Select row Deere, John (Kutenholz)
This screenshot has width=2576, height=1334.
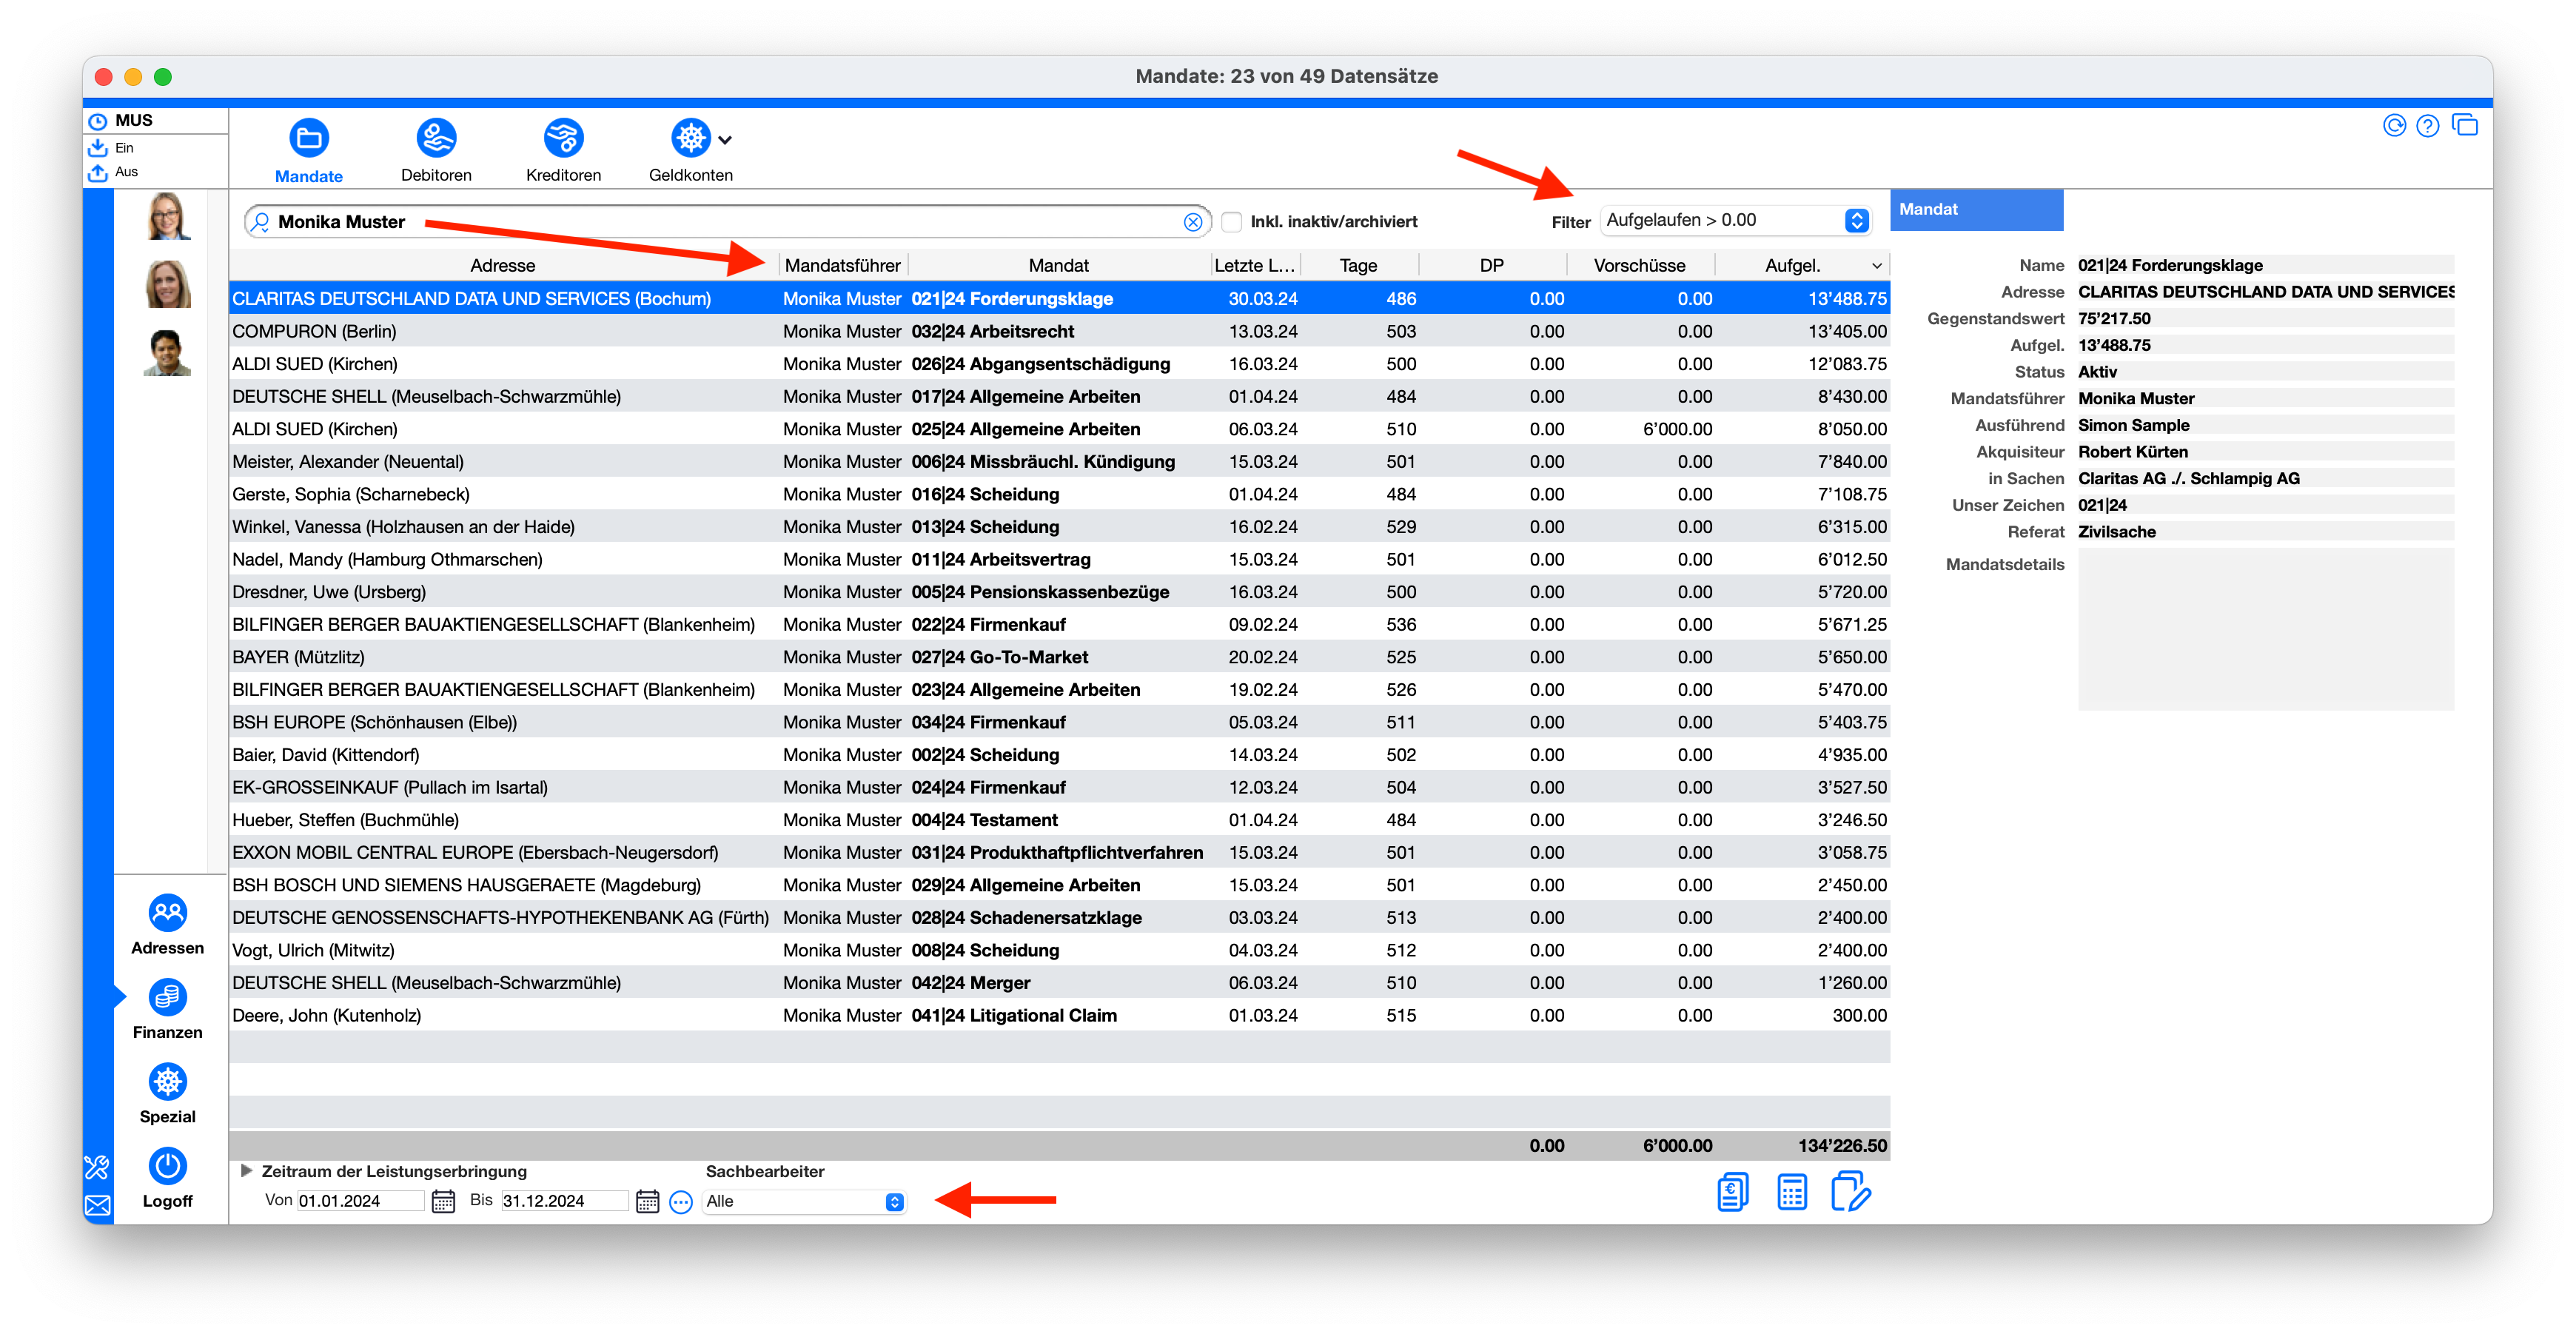[x=1059, y=1015]
